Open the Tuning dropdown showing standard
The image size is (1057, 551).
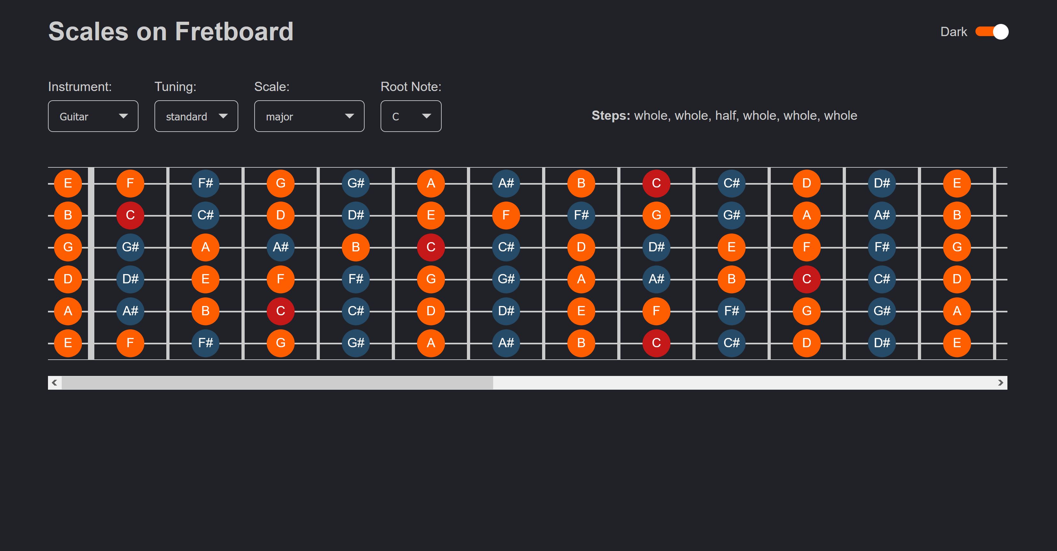click(x=196, y=116)
